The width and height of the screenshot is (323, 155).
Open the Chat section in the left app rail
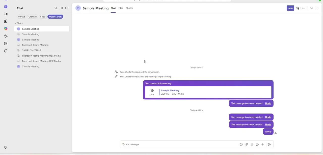[6, 7]
